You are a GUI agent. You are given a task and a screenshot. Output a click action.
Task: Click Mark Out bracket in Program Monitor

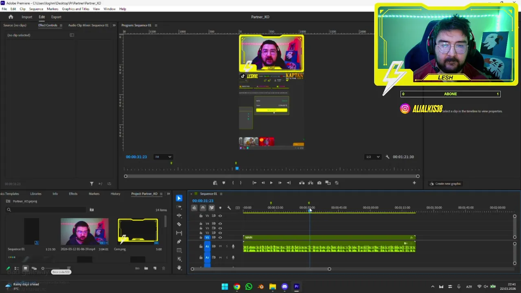[241, 183]
